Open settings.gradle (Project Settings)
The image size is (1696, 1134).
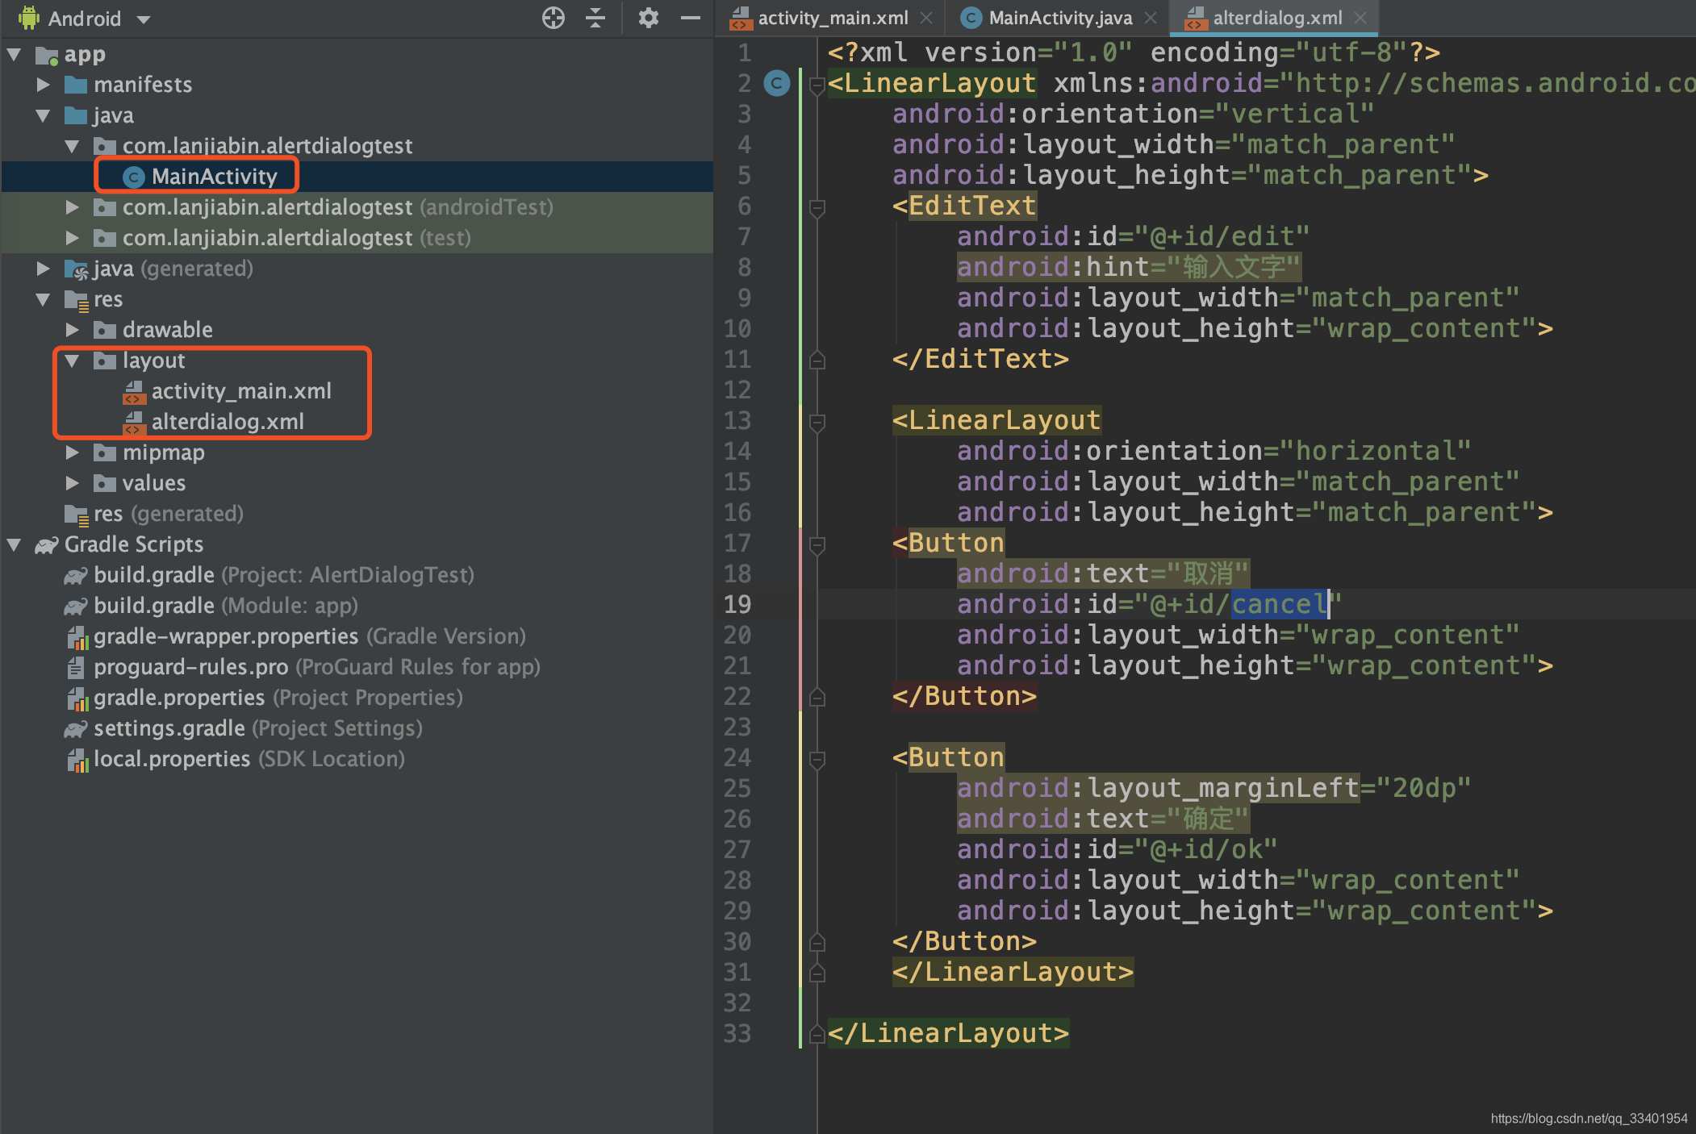tap(243, 728)
